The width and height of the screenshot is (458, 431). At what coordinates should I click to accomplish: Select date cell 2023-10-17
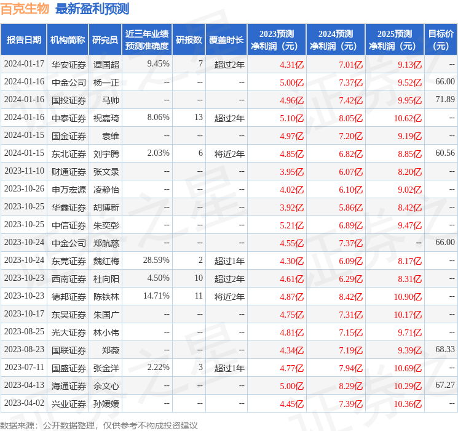pos(24,313)
